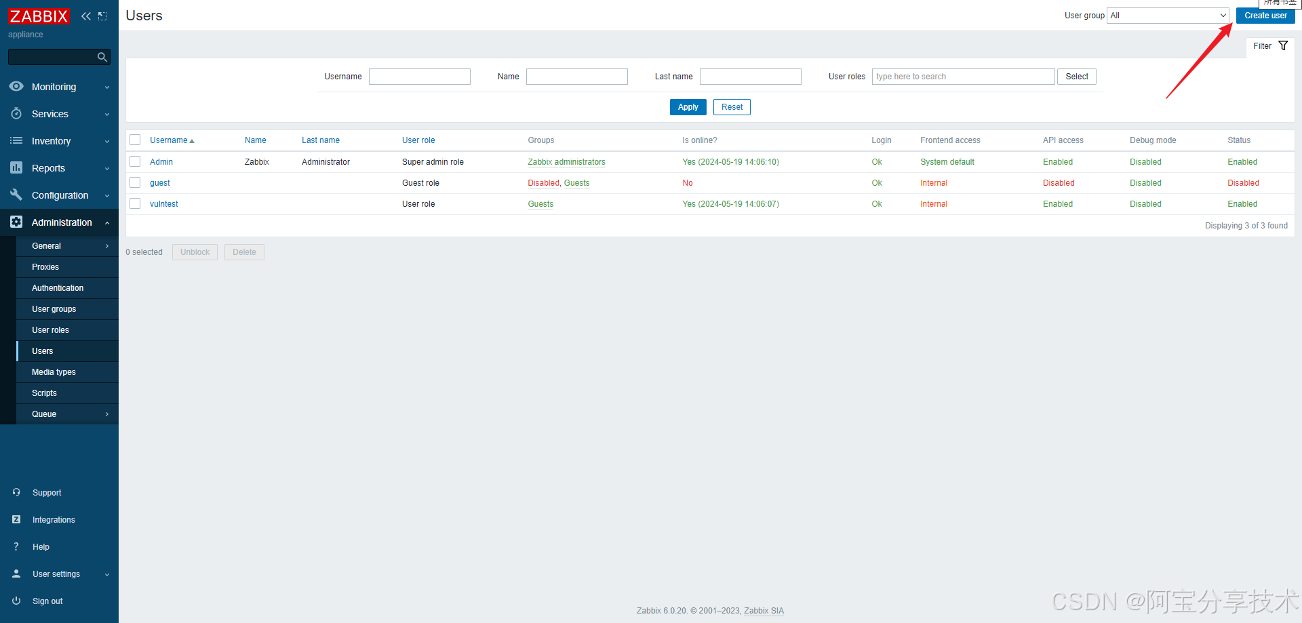This screenshot has width=1302, height=623.
Task: Focus the Last name filter field
Action: (x=751, y=77)
